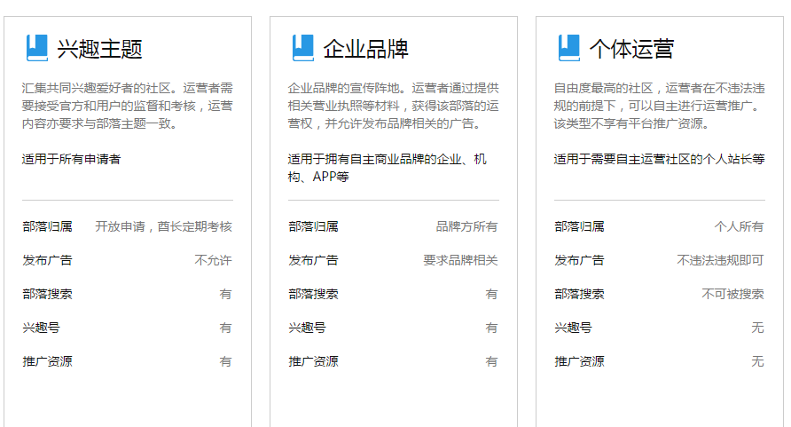Click 兴趣号 value 有 in 企业品牌 card
This screenshot has width=791, height=427.
[x=491, y=328]
